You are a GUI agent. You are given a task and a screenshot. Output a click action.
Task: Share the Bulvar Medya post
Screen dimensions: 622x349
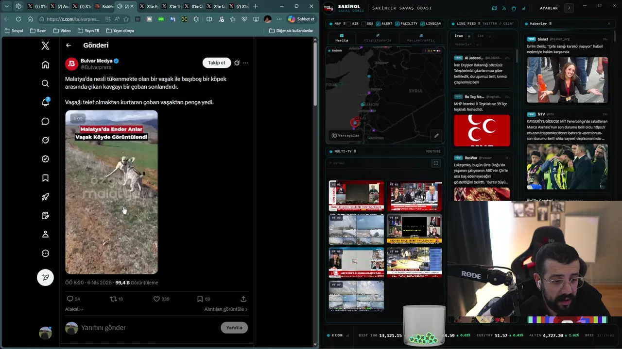[x=243, y=299]
